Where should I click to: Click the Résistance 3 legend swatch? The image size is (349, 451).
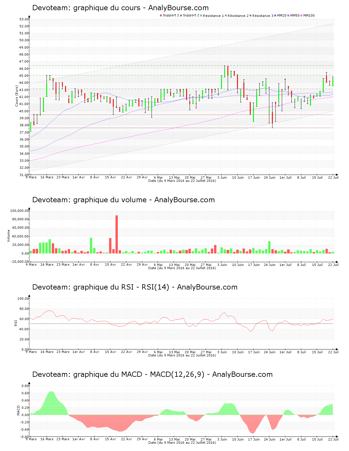pyautogui.click(x=250, y=15)
